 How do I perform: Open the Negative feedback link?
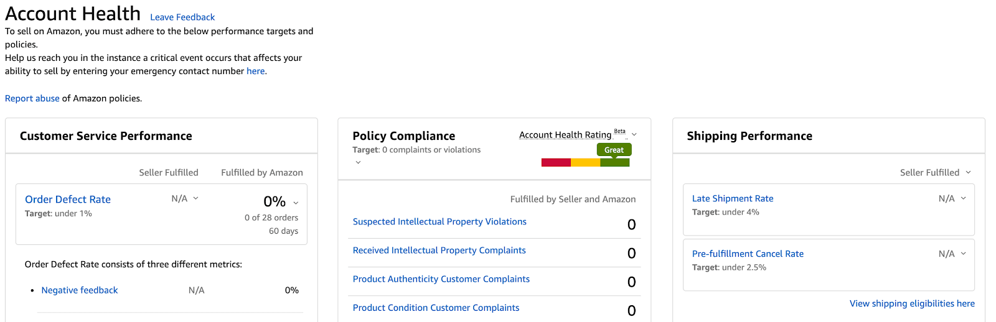80,290
